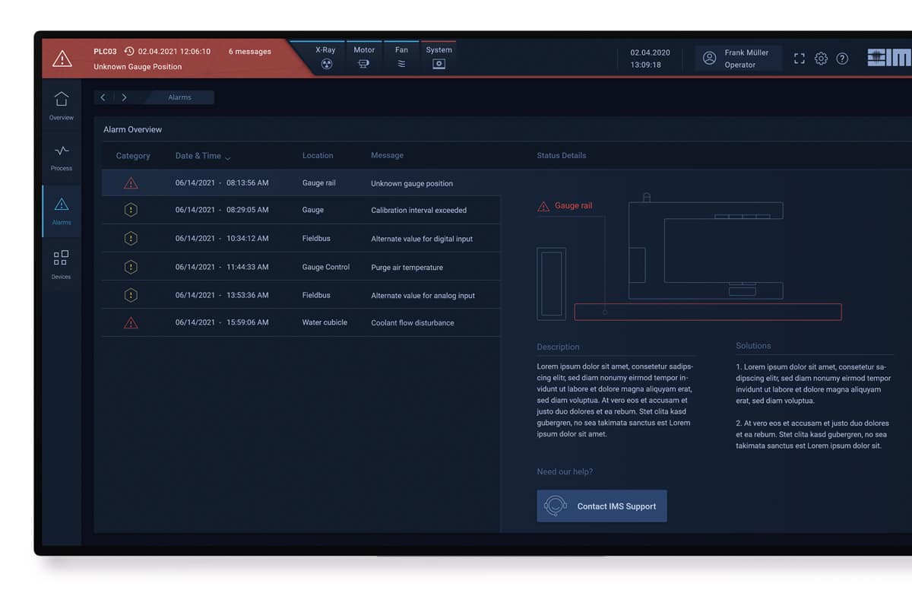Click the red alarm banner warning triangle
912x590 pixels.
(x=62, y=59)
